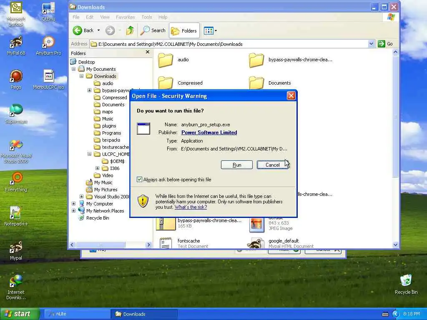The width and height of the screenshot is (427, 320).
Task: Collapse ULCPC_HOME tree node
Action: pos(89,154)
